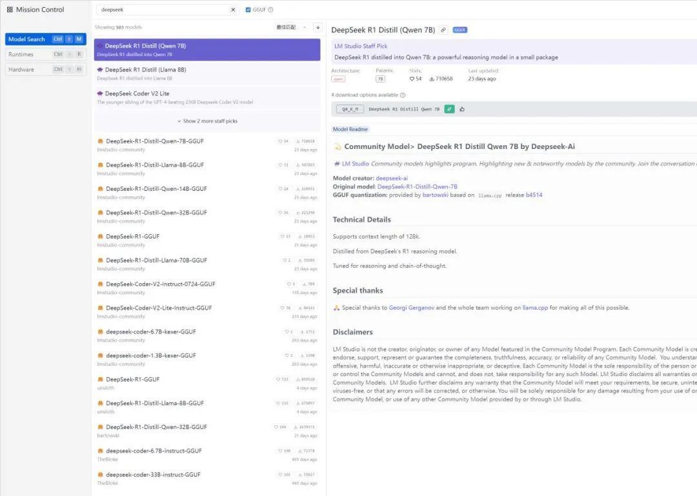Image resolution: width=697 pixels, height=496 pixels.
Task: Clear the deepseek search text
Action: pos(233,10)
